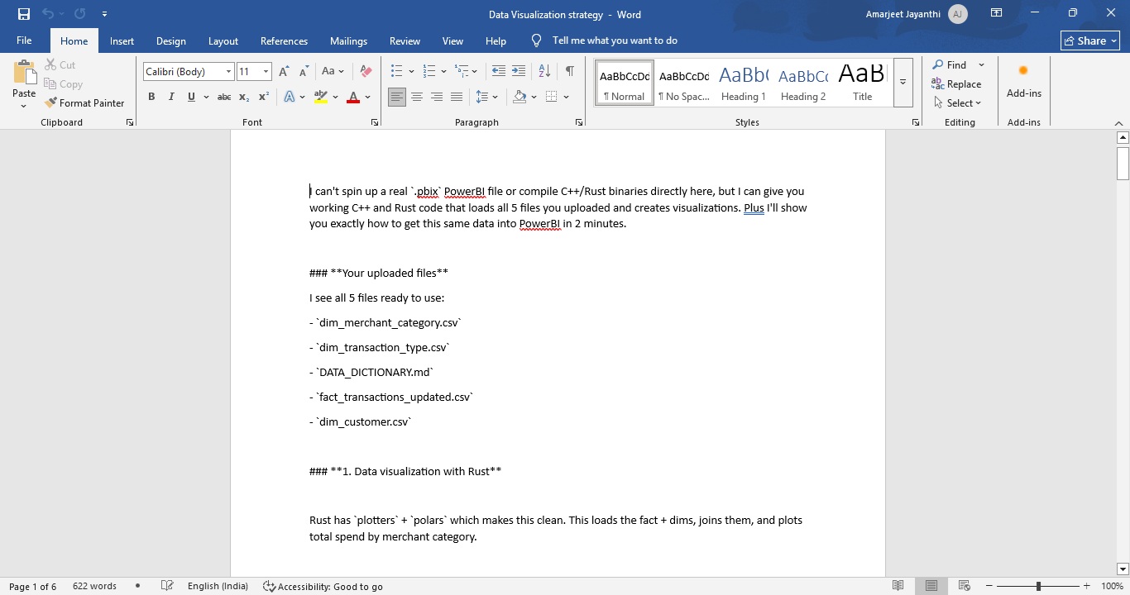Align the paragraph to the left
The width and height of the screenshot is (1130, 595).
pos(397,97)
